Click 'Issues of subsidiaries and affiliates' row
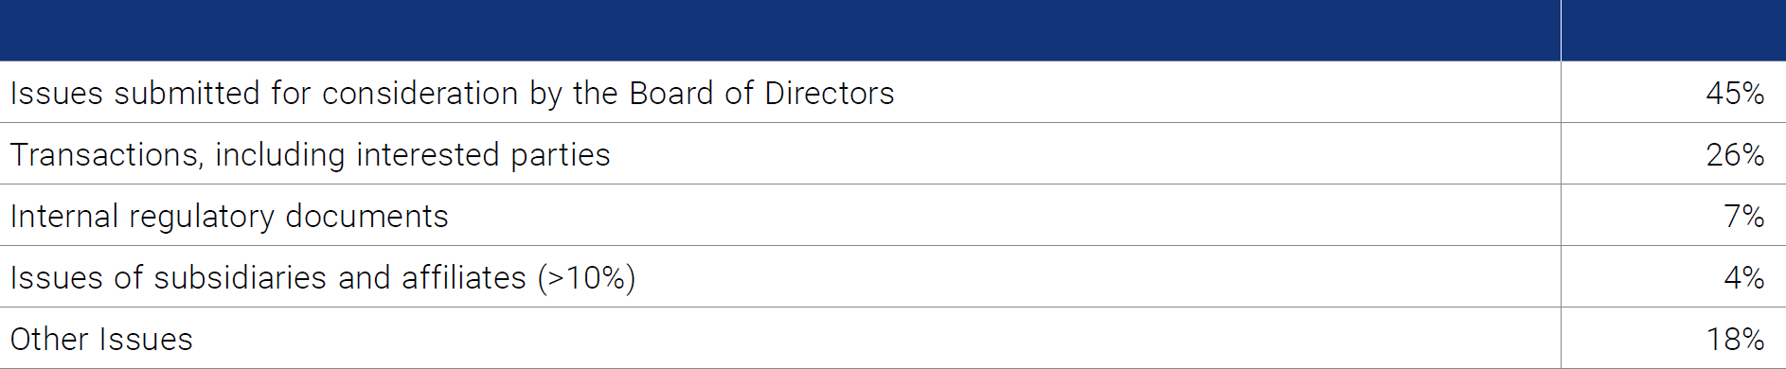The width and height of the screenshot is (1786, 369). (x=780, y=277)
